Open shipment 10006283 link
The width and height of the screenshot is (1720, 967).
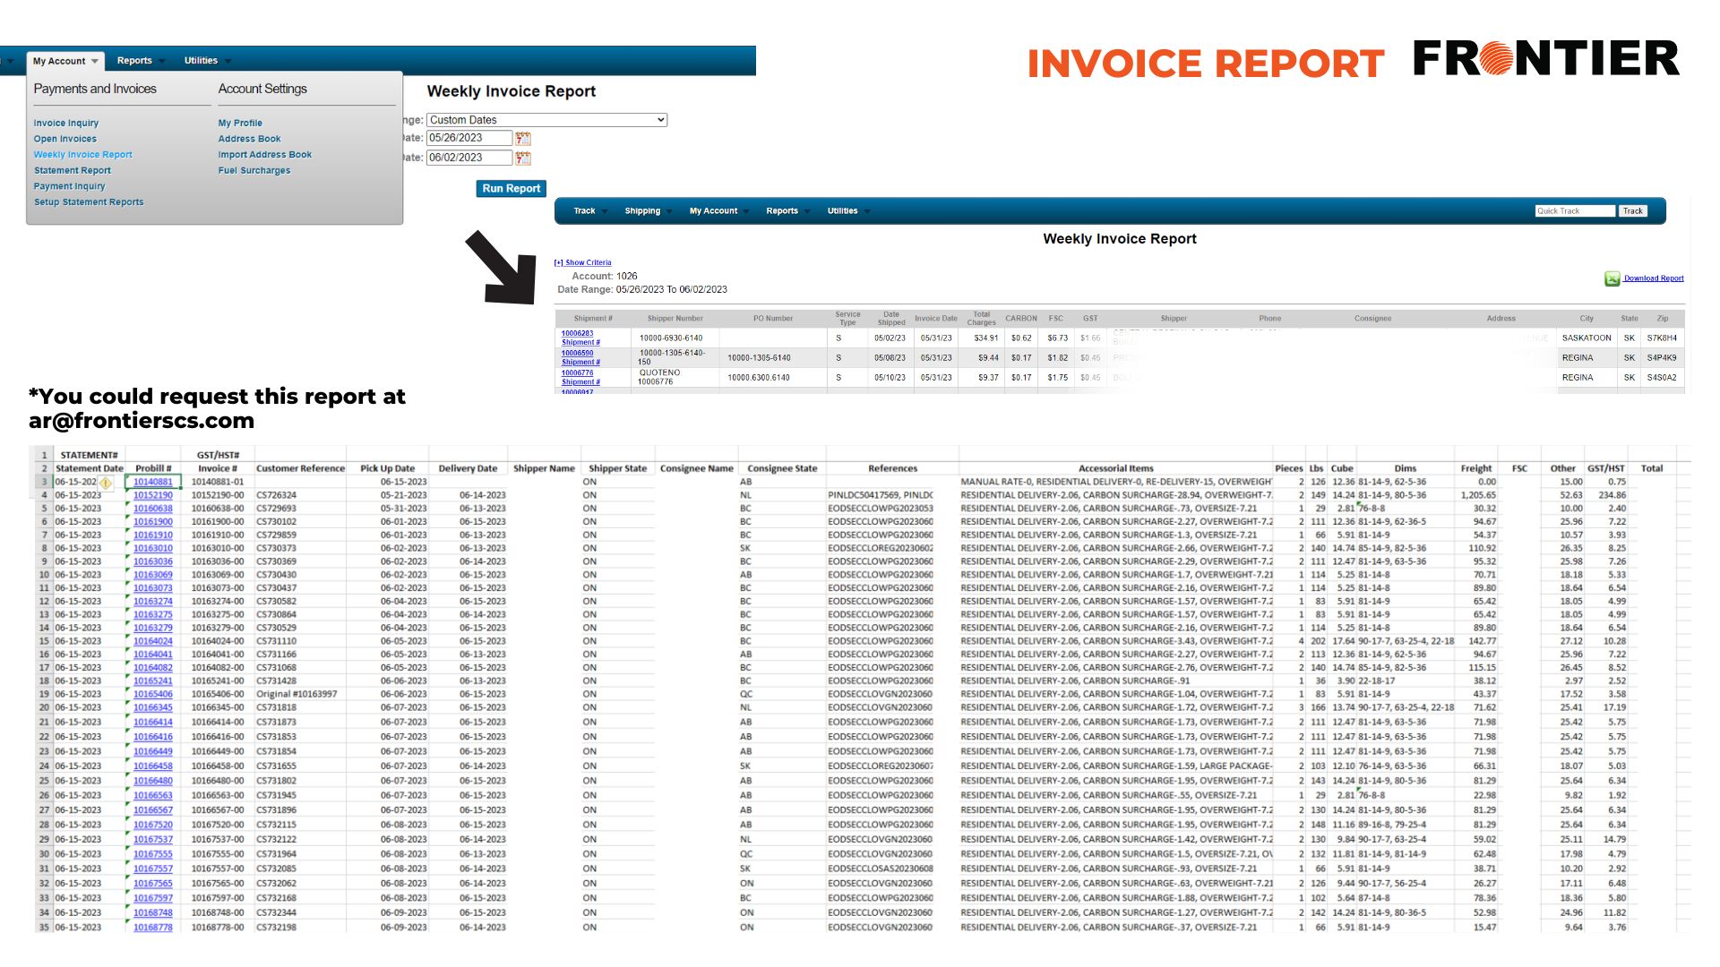tap(577, 334)
